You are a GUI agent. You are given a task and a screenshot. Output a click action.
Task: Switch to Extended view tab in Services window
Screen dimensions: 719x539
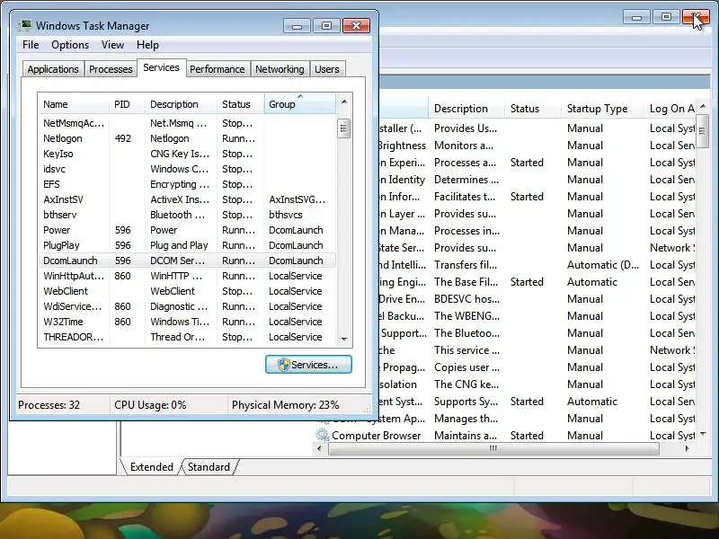coord(151,467)
